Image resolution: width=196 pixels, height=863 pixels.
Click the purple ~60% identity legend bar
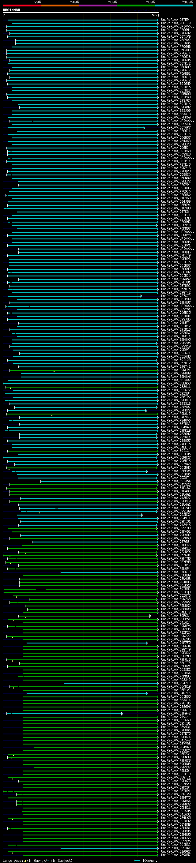coord(98,6)
